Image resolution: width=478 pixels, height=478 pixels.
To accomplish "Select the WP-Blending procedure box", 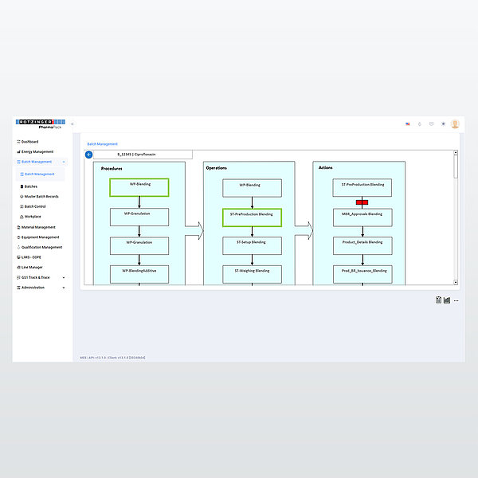I will 139,187.
